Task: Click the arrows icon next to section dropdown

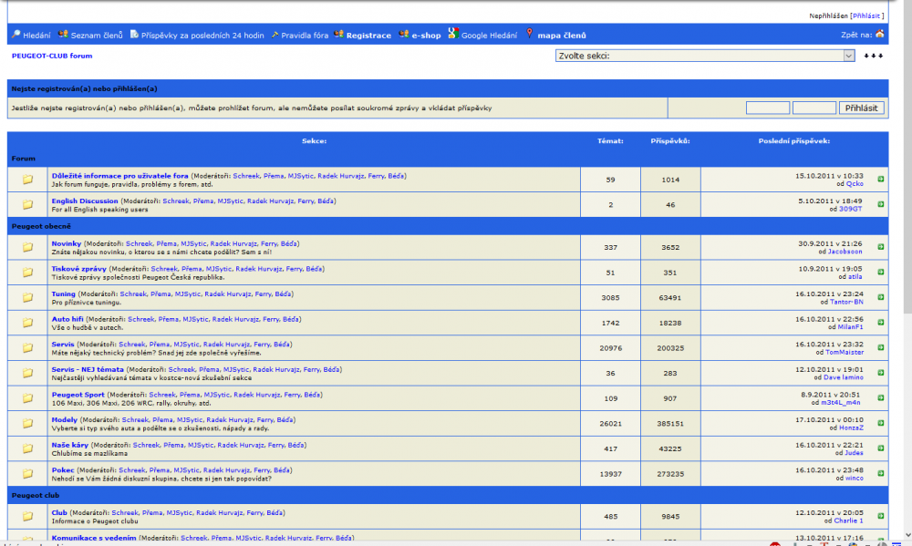Action: 873,56
